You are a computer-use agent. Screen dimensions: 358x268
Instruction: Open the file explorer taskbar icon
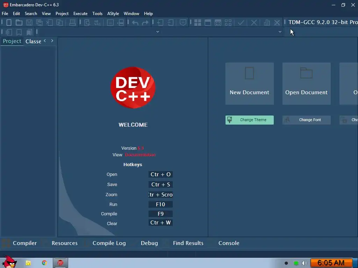coord(28,263)
